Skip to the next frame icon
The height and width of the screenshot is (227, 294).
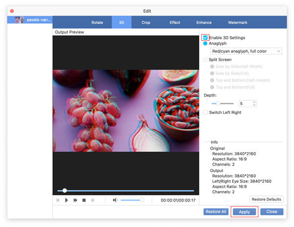coord(93,200)
